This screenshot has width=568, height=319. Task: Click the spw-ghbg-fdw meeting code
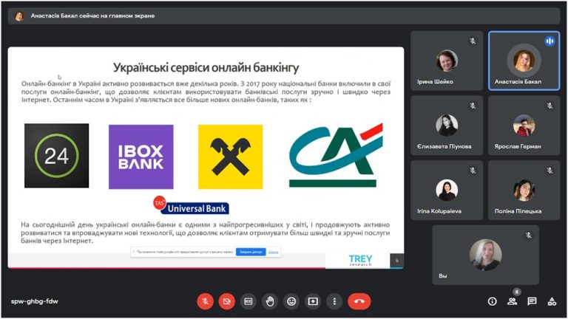coord(35,301)
